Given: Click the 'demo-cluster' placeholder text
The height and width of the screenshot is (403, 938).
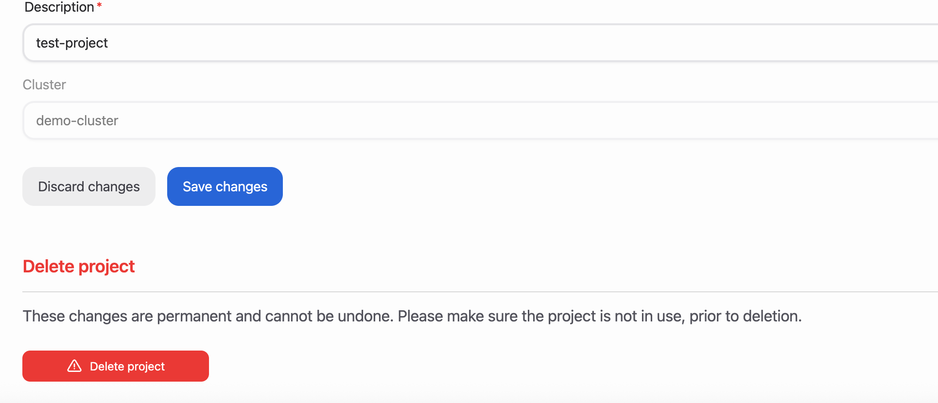Looking at the screenshot, I should (77, 120).
